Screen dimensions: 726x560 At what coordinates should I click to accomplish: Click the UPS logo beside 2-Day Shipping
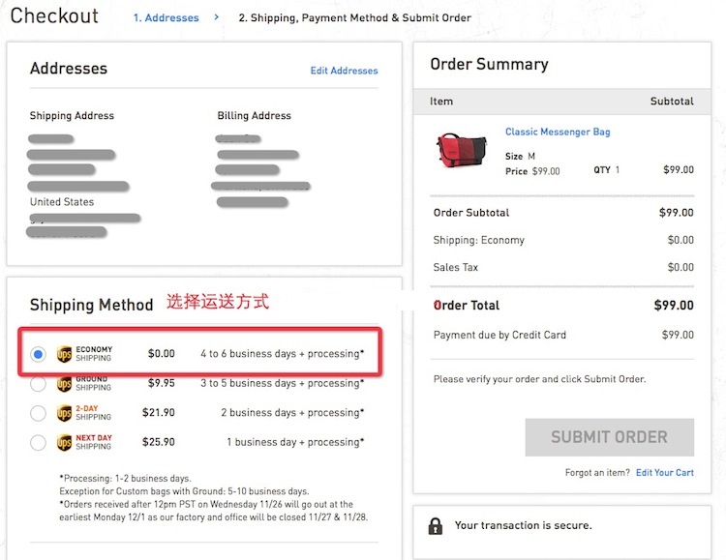(x=64, y=413)
